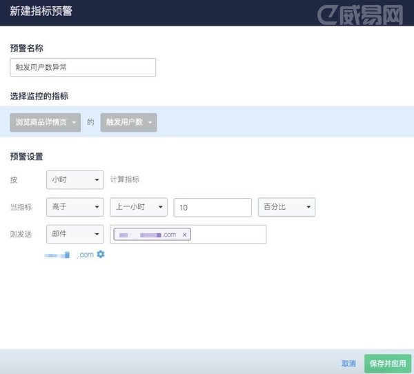Click the 计算指标 label text
Image resolution: width=414 pixels, height=374 pixels.
tap(125, 179)
